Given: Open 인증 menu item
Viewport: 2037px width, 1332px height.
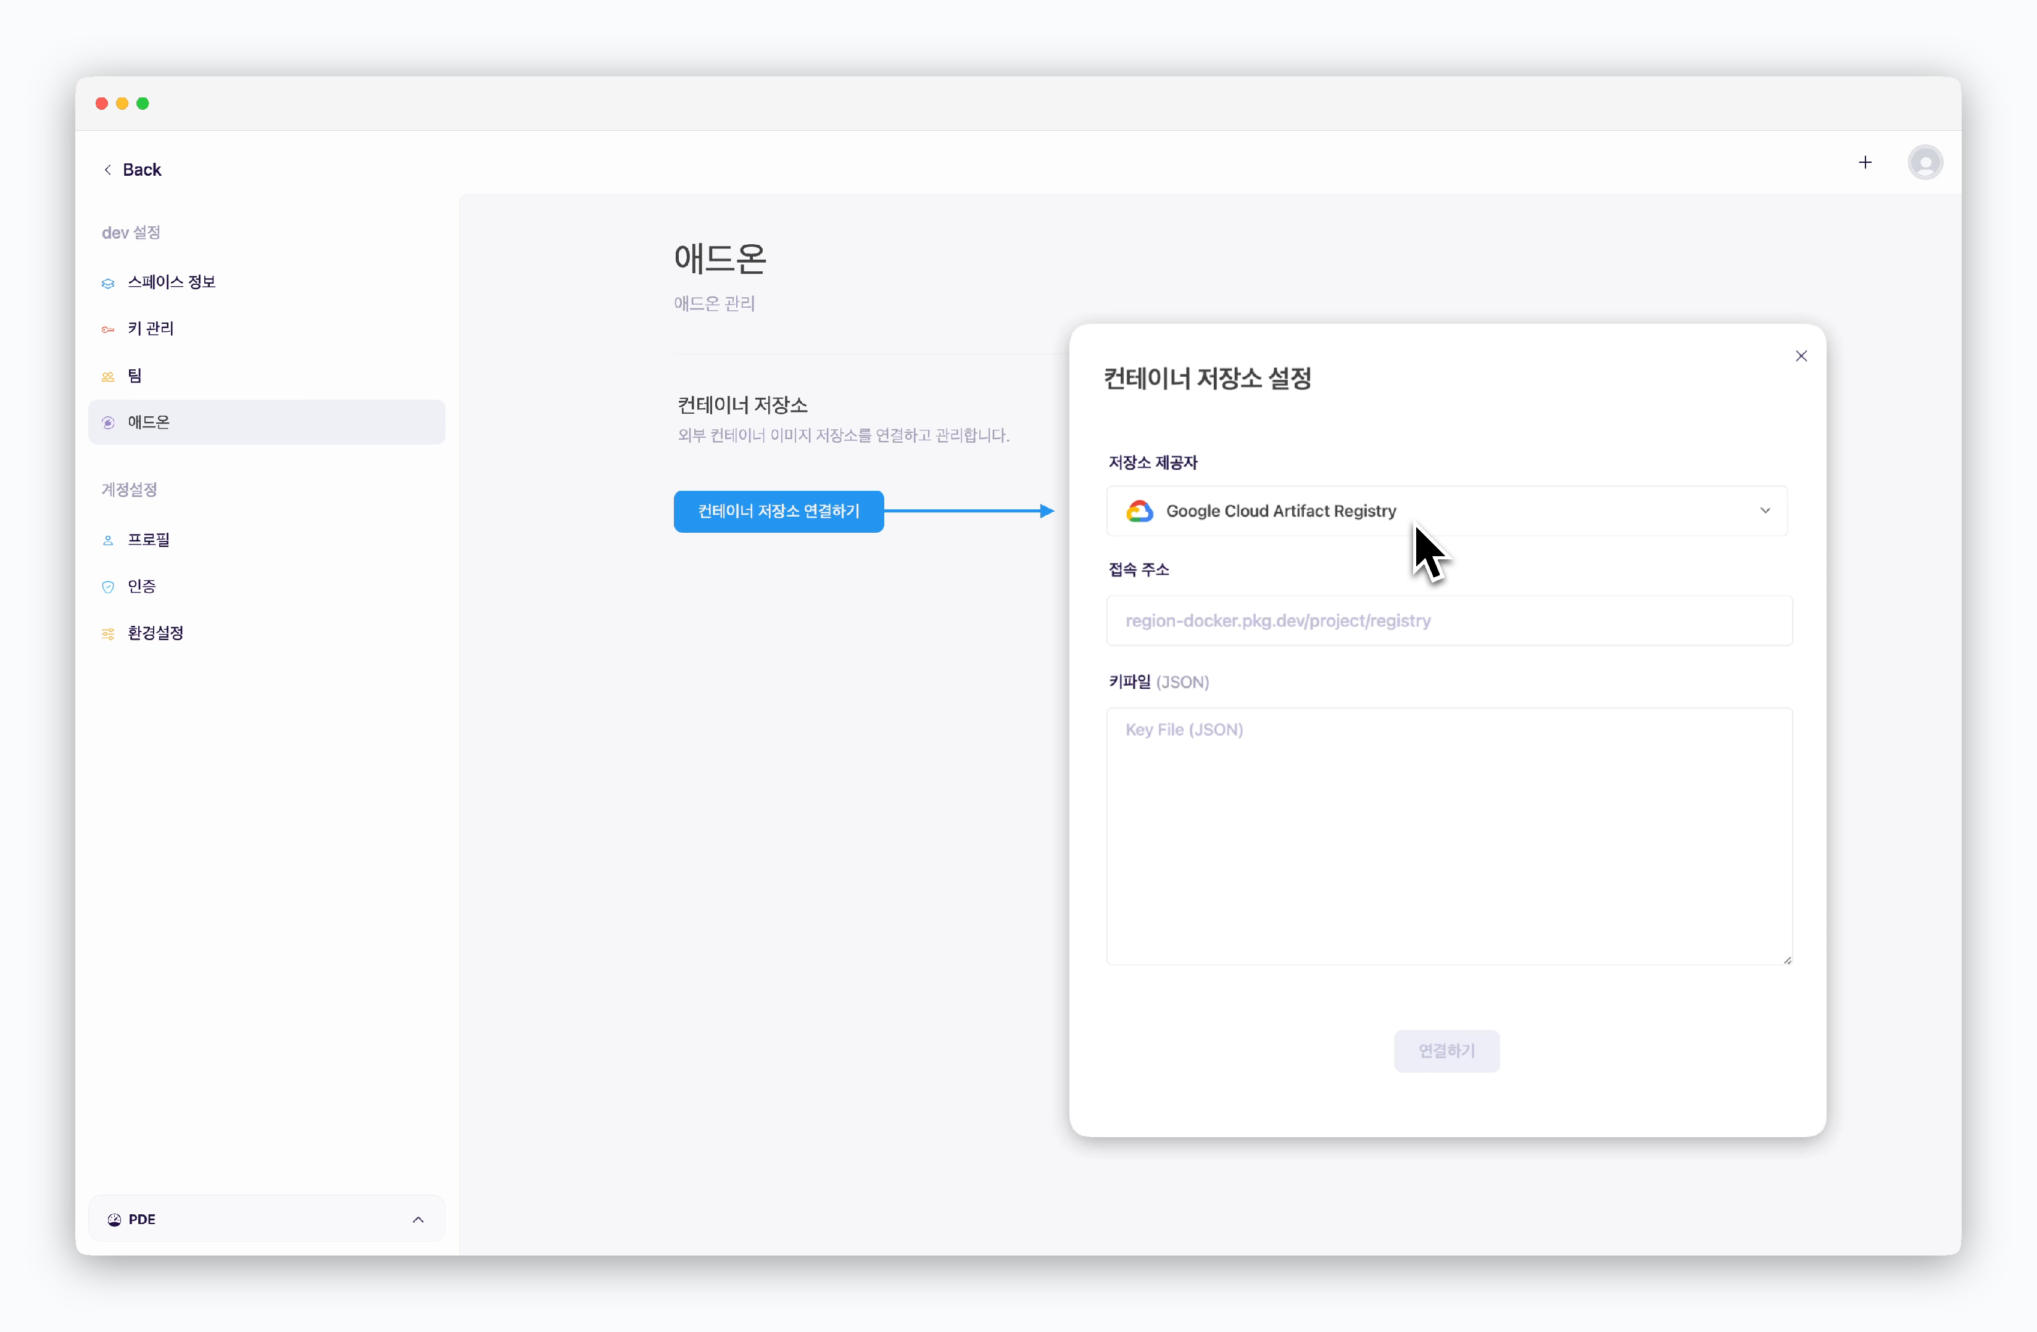Looking at the screenshot, I should (x=266, y=586).
